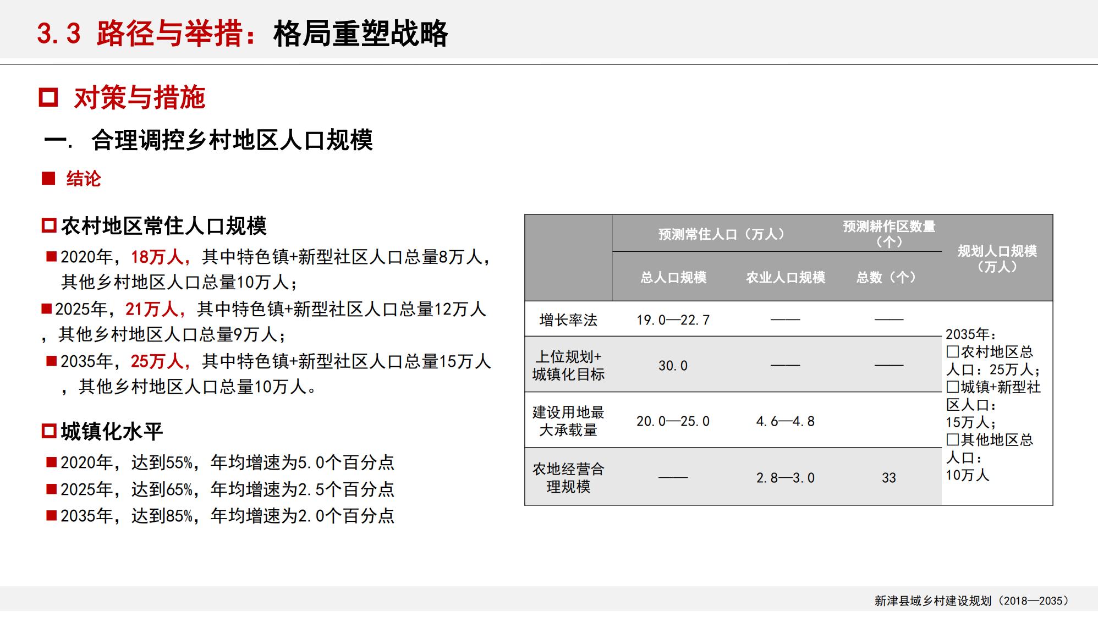Screen dimensions: 1098x617
Task: Click the hollow square bullet before '城镇化水平'
Action: coord(49,431)
